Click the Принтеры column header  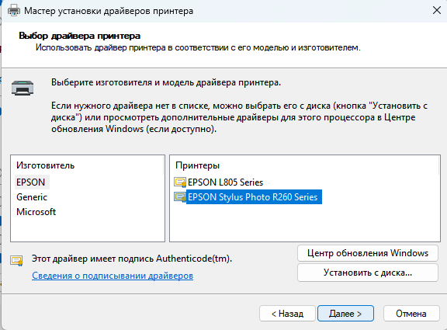coord(198,165)
